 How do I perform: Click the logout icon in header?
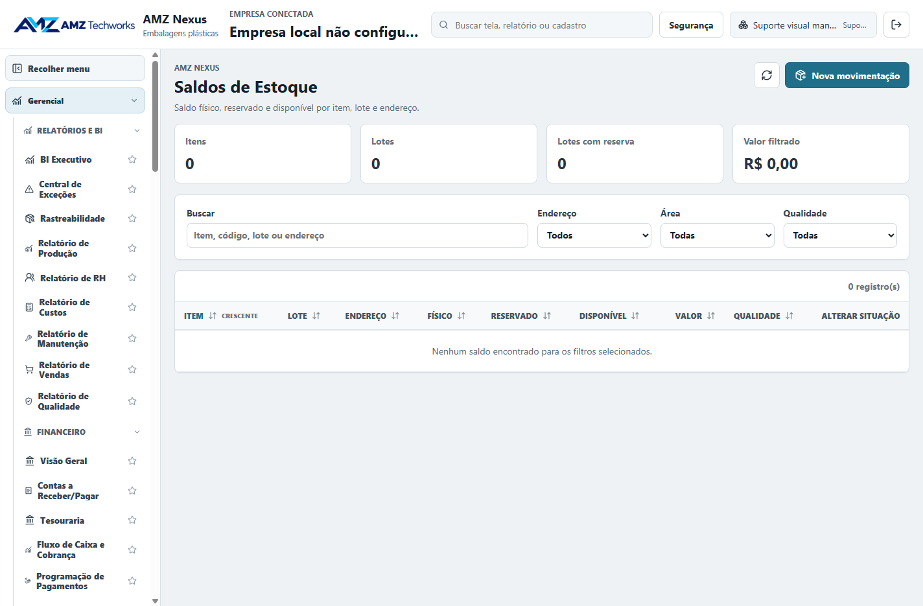click(x=896, y=25)
